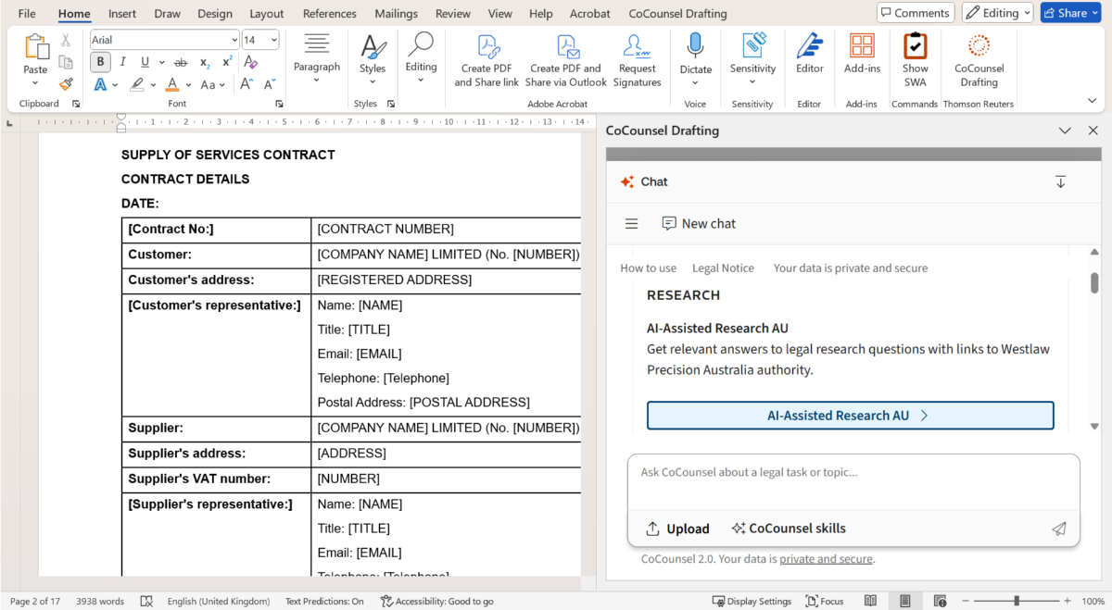Apply a Sensitivity label
Screen dimensions: 1112x610
[752, 57]
